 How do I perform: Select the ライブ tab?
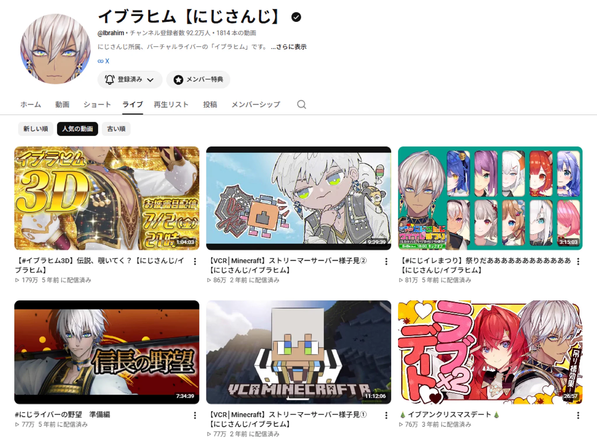(133, 104)
